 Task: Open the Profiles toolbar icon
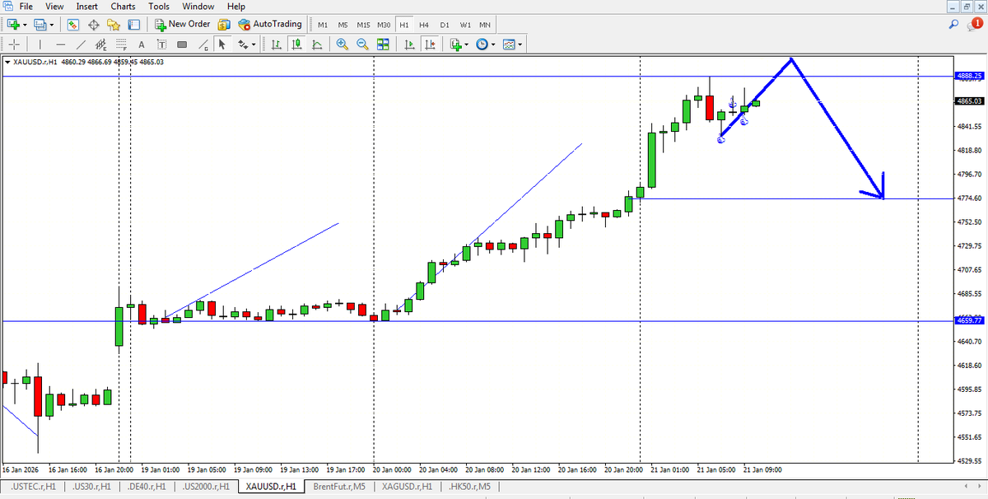(x=39, y=24)
